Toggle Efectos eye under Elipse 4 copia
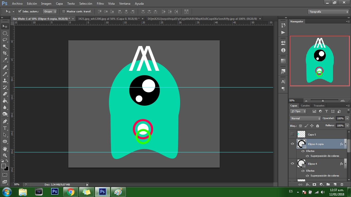The width and height of the screenshot is (351, 197). point(303,151)
